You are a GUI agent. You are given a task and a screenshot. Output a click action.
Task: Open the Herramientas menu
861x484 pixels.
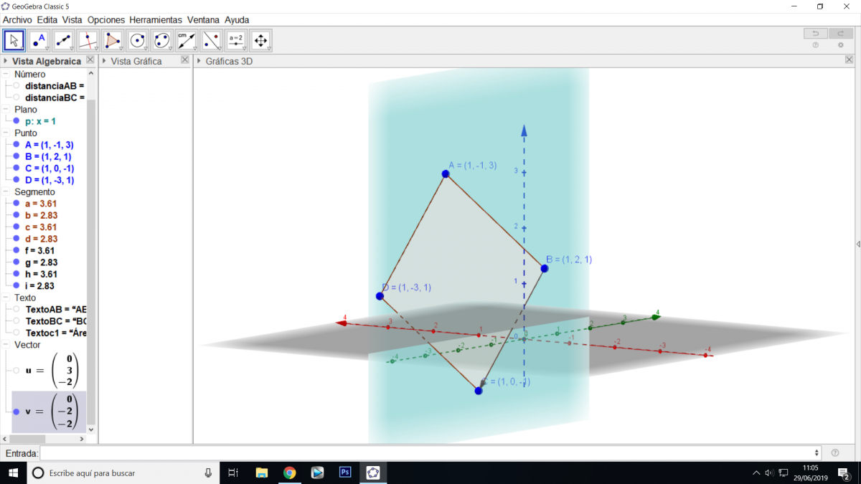click(156, 20)
